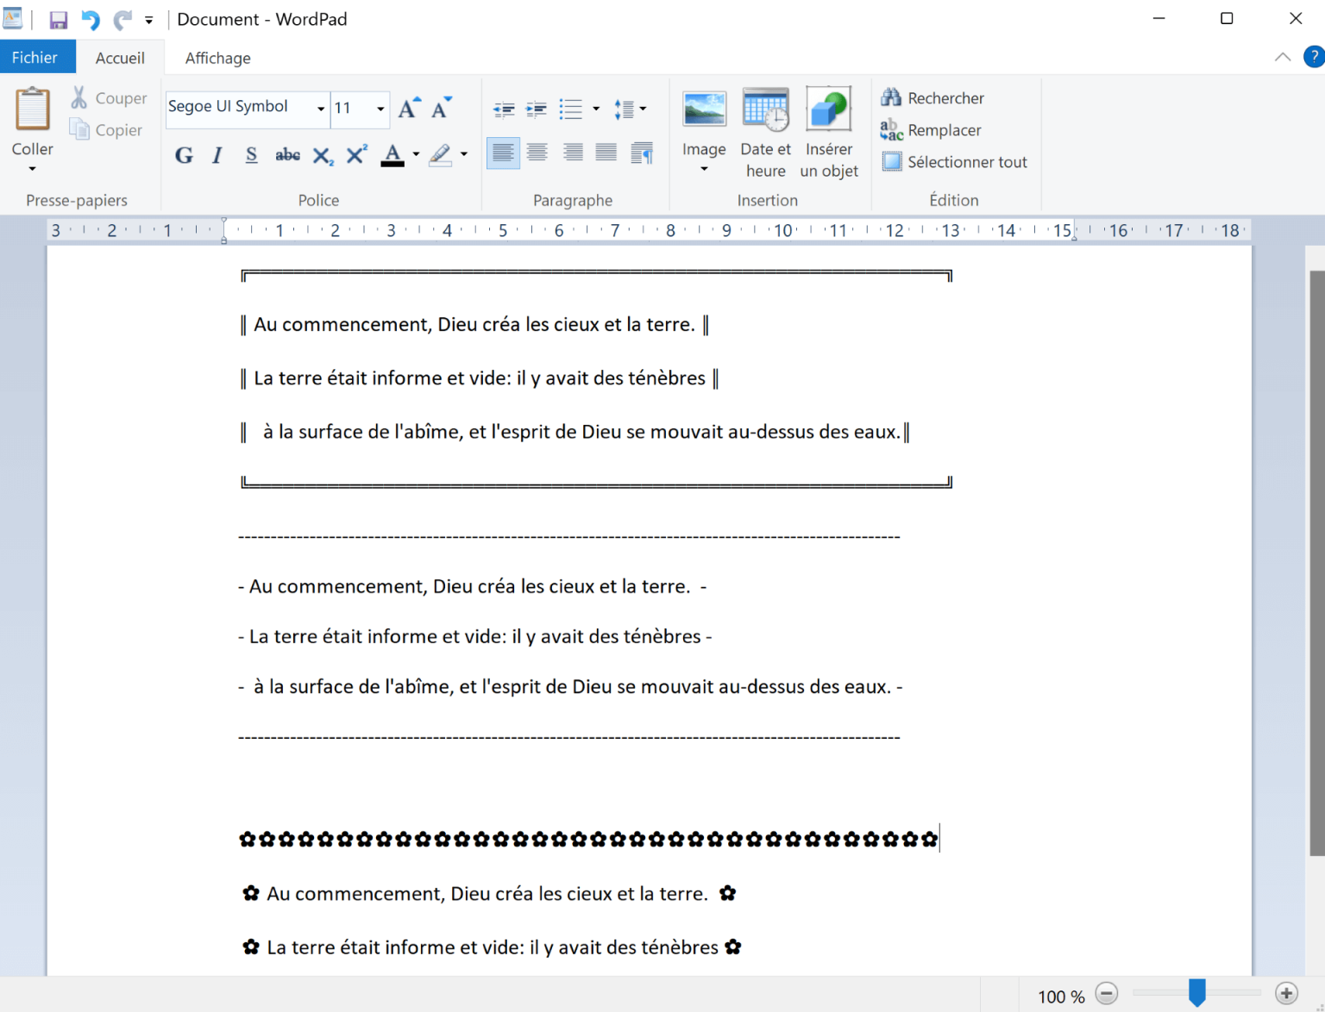The width and height of the screenshot is (1325, 1012).
Task: Open the Fichier menu
Action: (36, 56)
